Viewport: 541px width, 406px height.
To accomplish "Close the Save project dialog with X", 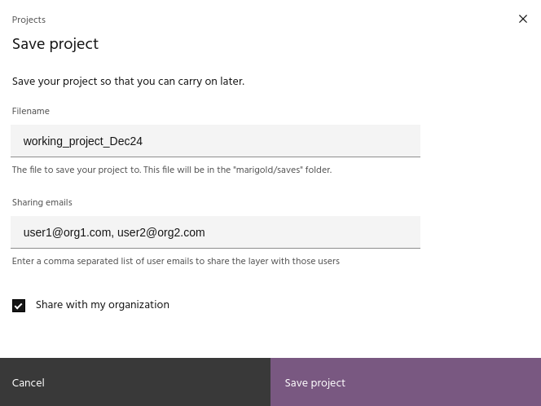I will coord(523,20).
